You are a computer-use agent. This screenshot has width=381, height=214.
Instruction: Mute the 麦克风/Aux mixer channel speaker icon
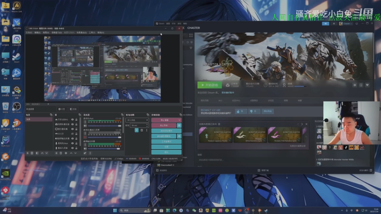click(x=85, y=126)
